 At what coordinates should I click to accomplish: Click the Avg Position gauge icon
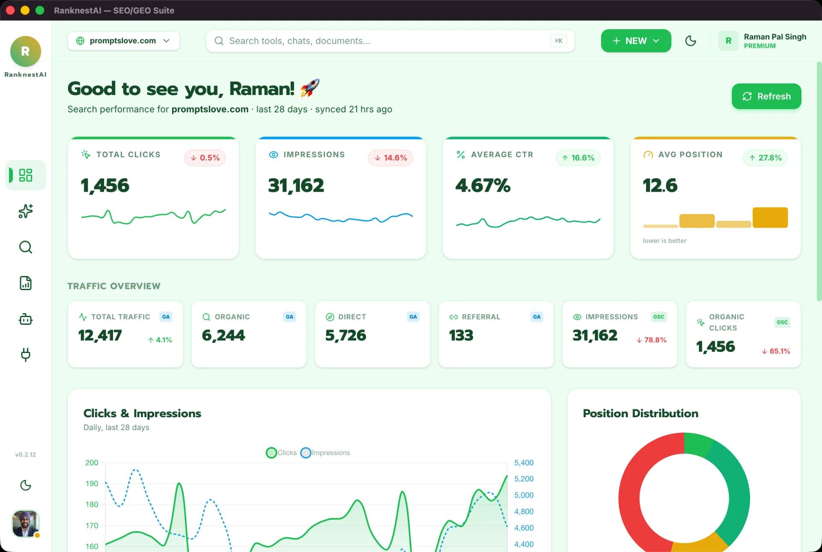(x=648, y=154)
